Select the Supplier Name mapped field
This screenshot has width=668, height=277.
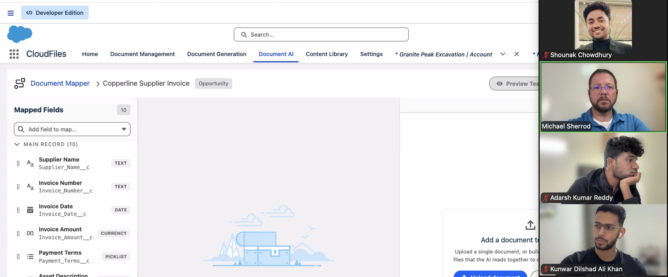point(72,163)
